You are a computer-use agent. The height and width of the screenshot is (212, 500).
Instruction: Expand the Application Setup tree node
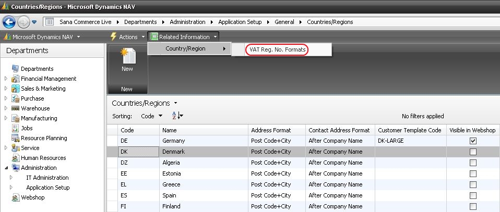tap(11, 187)
